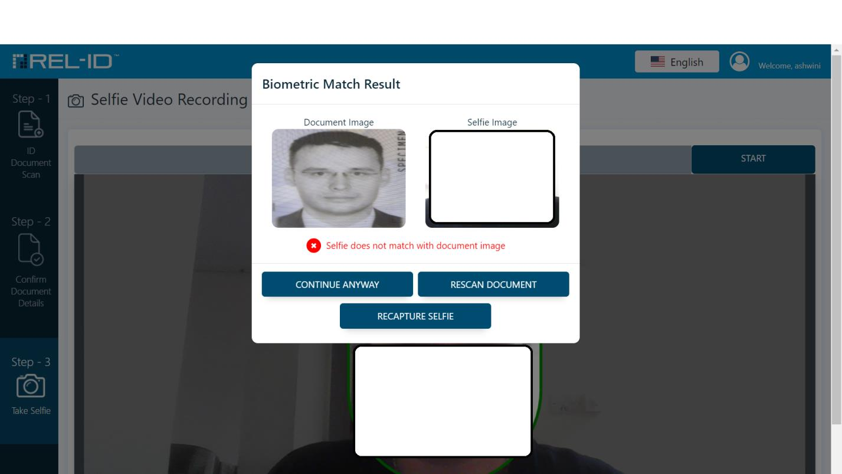This screenshot has width=842, height=474.
Task: Click the ID Document Scan step icon
Action: coord(30,125)
